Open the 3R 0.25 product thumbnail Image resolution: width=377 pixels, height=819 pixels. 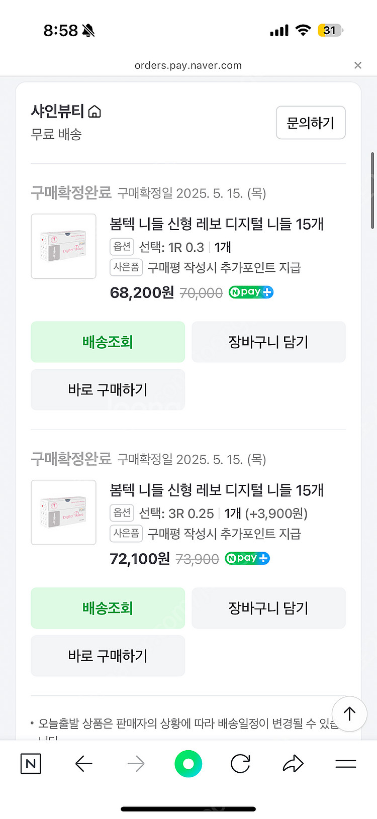[64, 513]
